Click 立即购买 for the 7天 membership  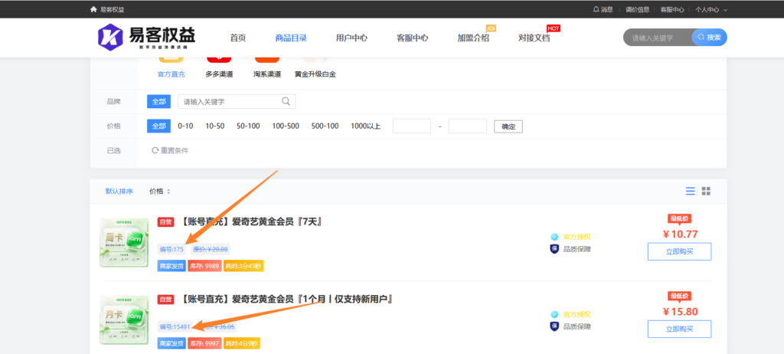(x=680, y=251)
